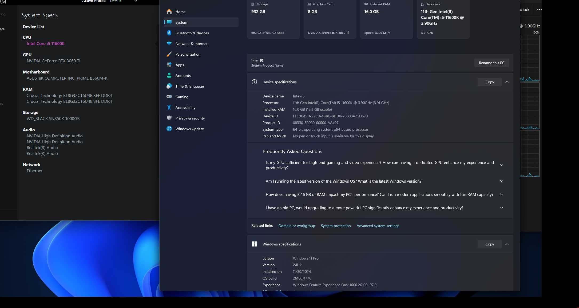
Task: Click the Installed RAM card icon
Action: pos(366,4)
